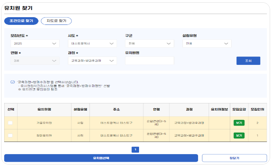This screenshot has height=166, width=272.
Task: Click the 설립유형 column header
Action: [80, 110]
